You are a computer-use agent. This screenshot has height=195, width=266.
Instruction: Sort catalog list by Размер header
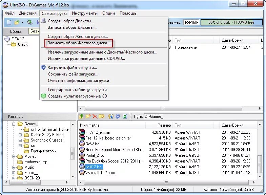pos(159,125)
